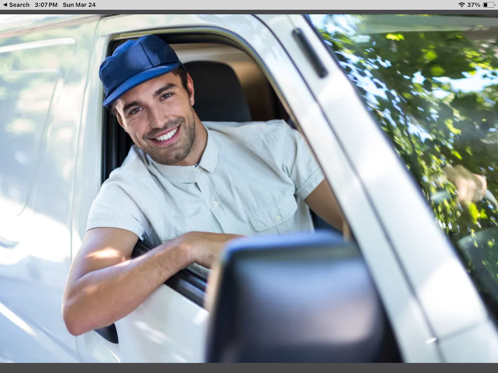Tap the Wi-Fi status icon
Viewport: 498px width, 373px height.
(x=462, y=5)
